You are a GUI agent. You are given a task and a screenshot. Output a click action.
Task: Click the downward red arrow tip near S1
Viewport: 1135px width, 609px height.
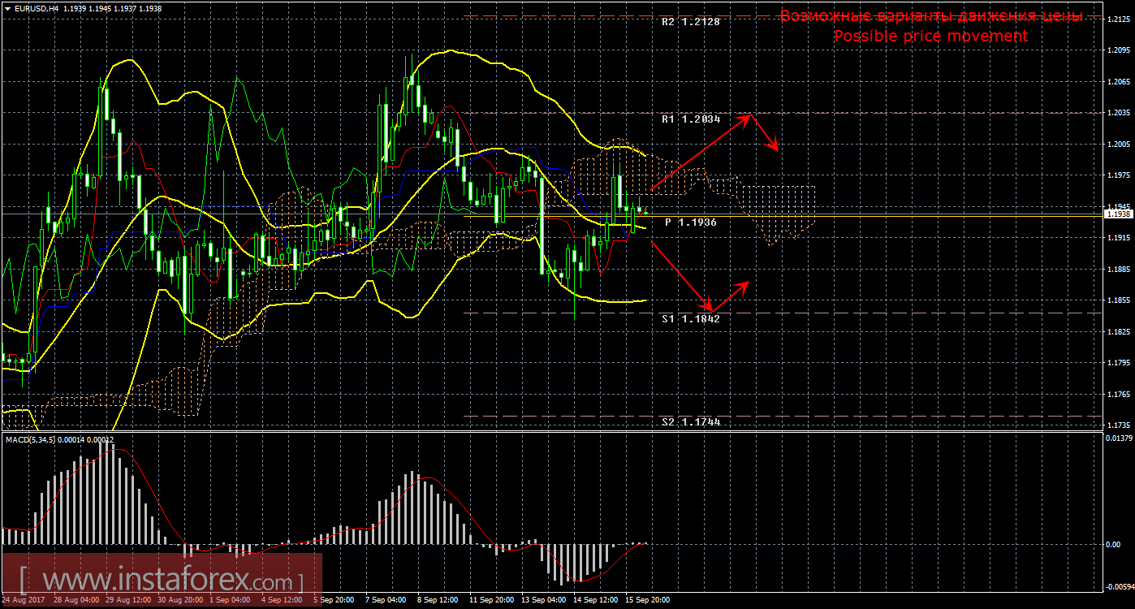711,310
